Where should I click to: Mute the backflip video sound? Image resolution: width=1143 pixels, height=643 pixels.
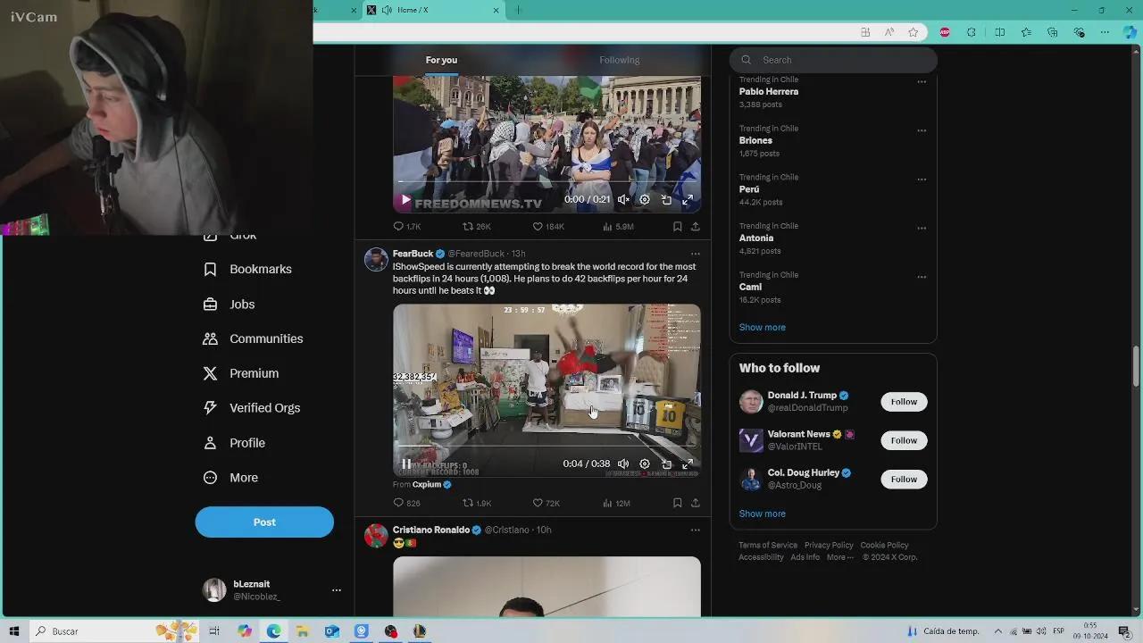[x=623, y=464]
